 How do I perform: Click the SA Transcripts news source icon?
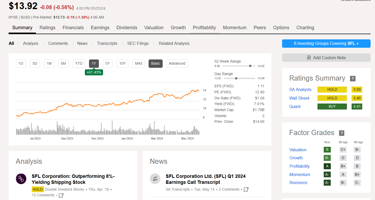(x=155, y=179)
